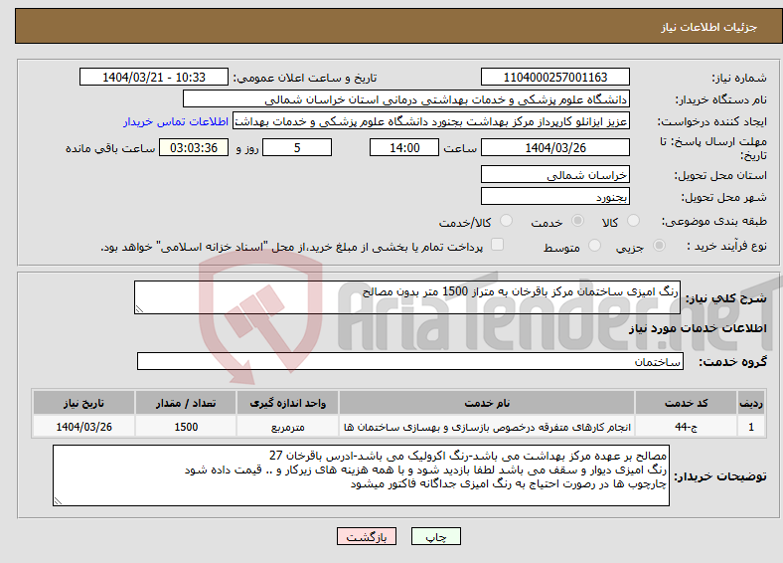Image resolution: width=783 pixels, height=563 pixels.
Task: Click the شماره نیاز field 1104000257001163
Action: pyautogui.click(x=554, y=77)
